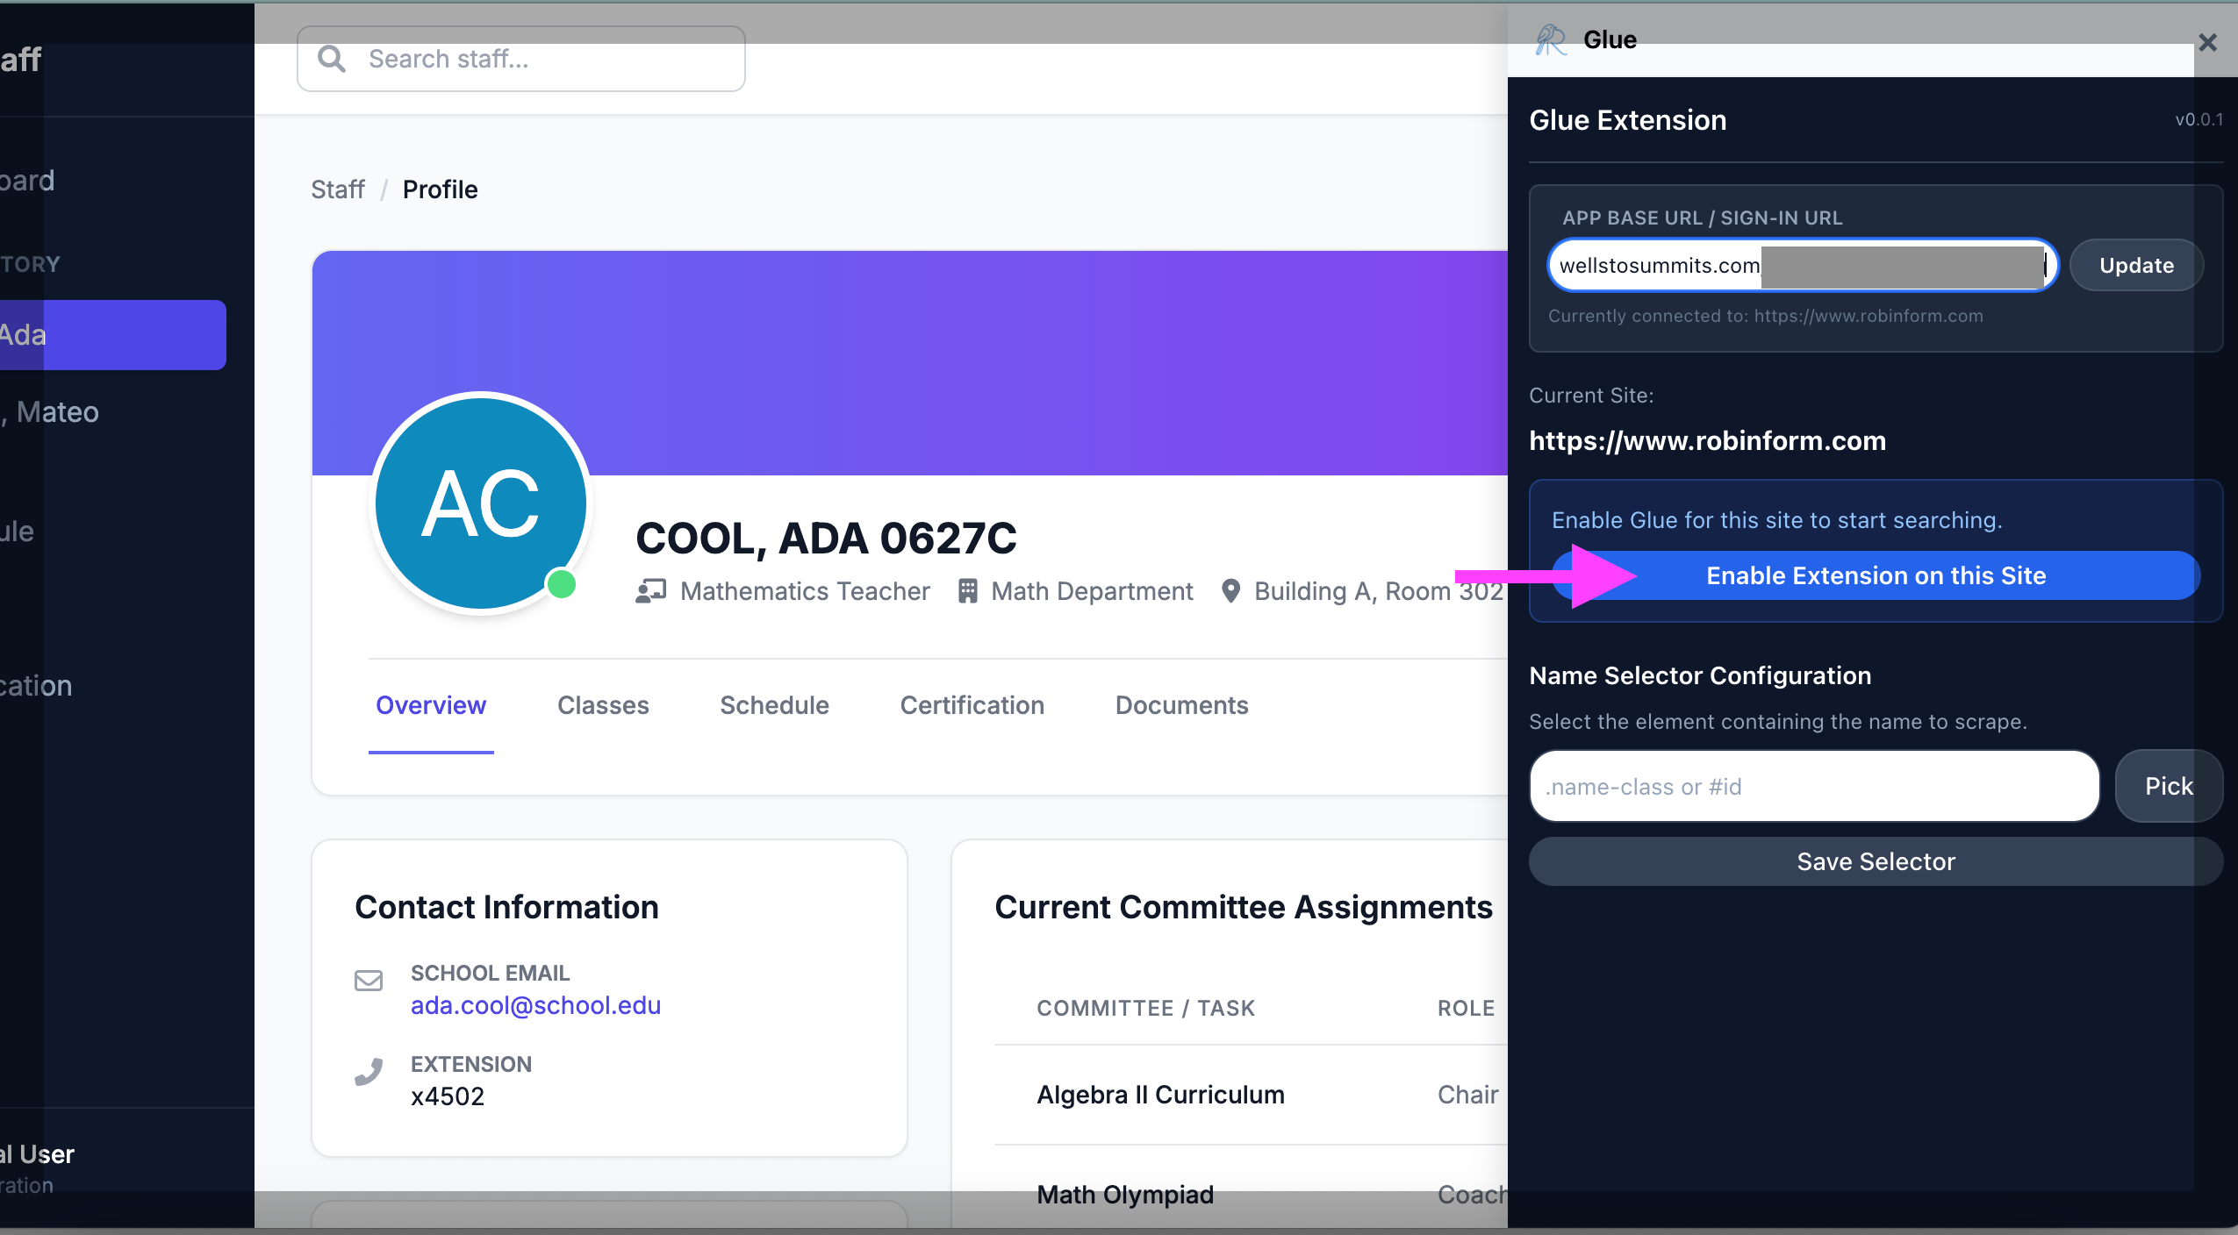Open the Documents tab
Viewport: 2238px width, 1235px height.
tap(1181, 705)
